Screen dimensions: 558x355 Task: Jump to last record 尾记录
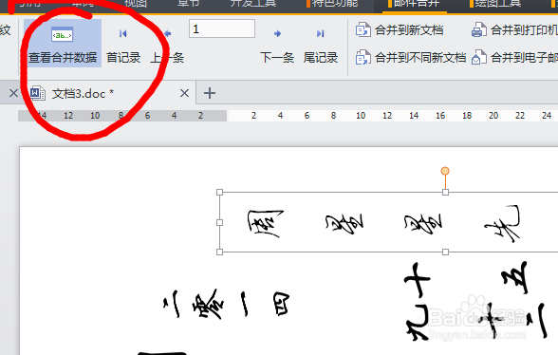(321, 47)
